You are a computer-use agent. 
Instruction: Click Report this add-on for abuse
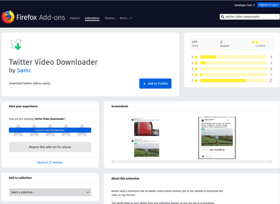coord(50,147)
